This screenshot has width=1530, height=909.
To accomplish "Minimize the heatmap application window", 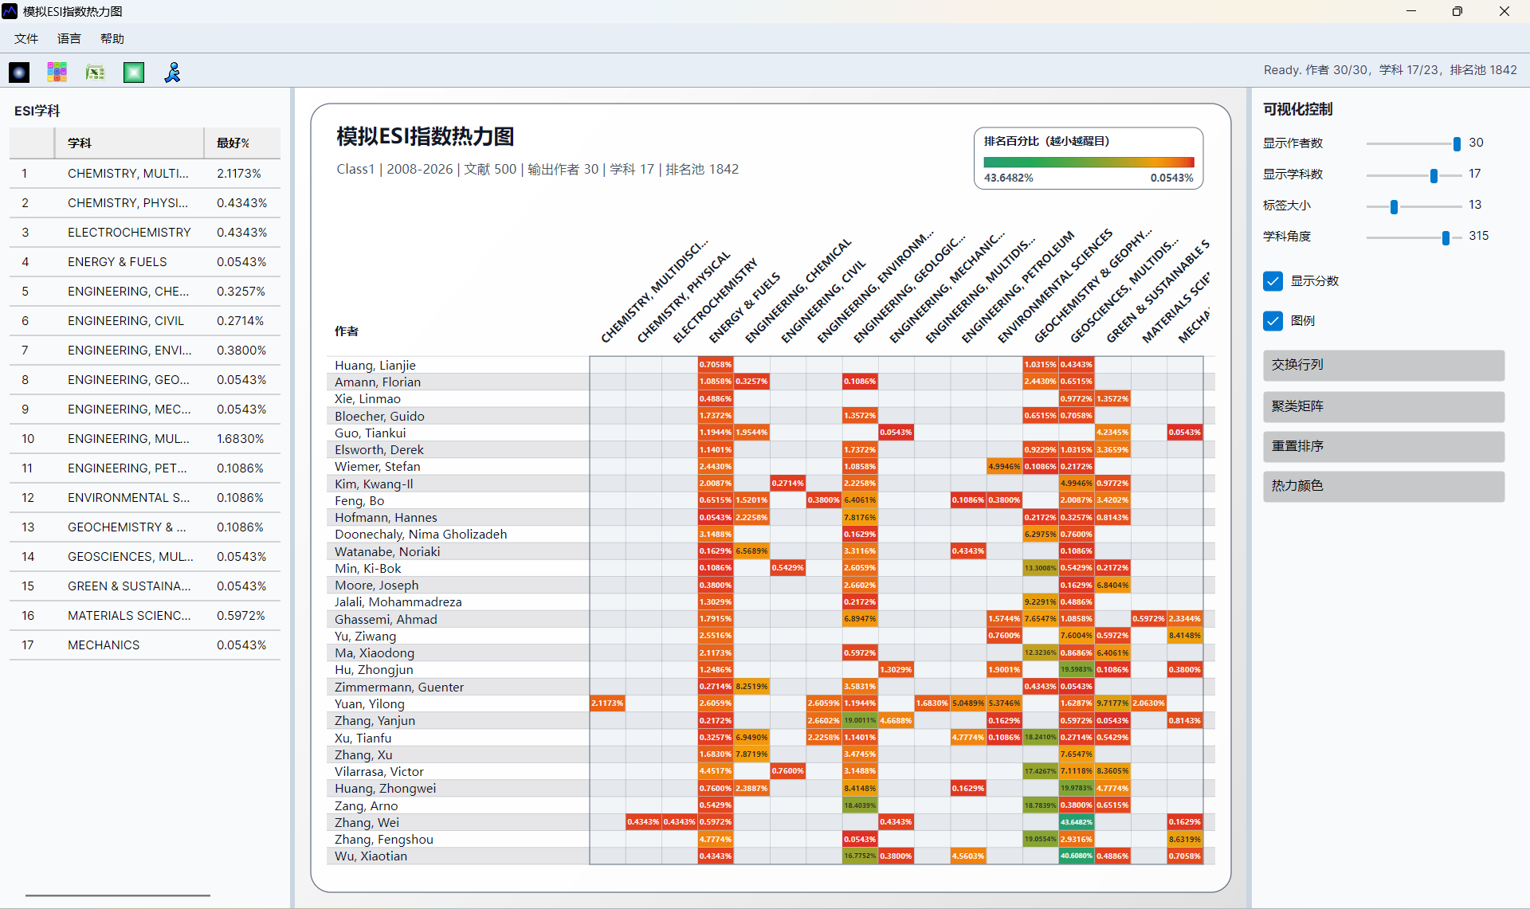I will coord(1410,11).
